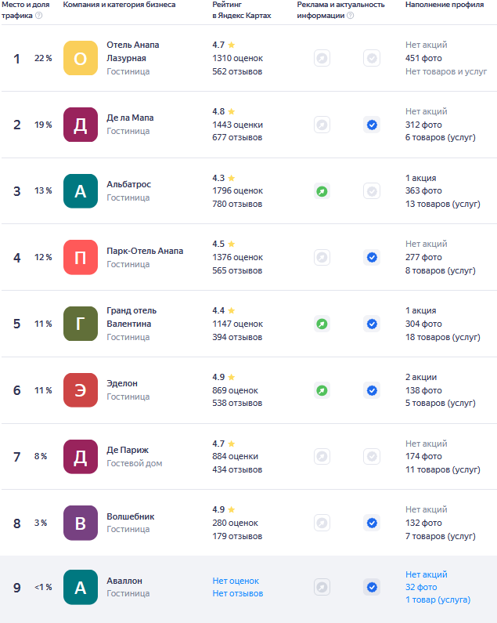The width and height of the screenshot is (497, 623).
Task: Select the teal 'А' avatar of Альбатрос
Action: pyautogui.click(x=81, y=191)
